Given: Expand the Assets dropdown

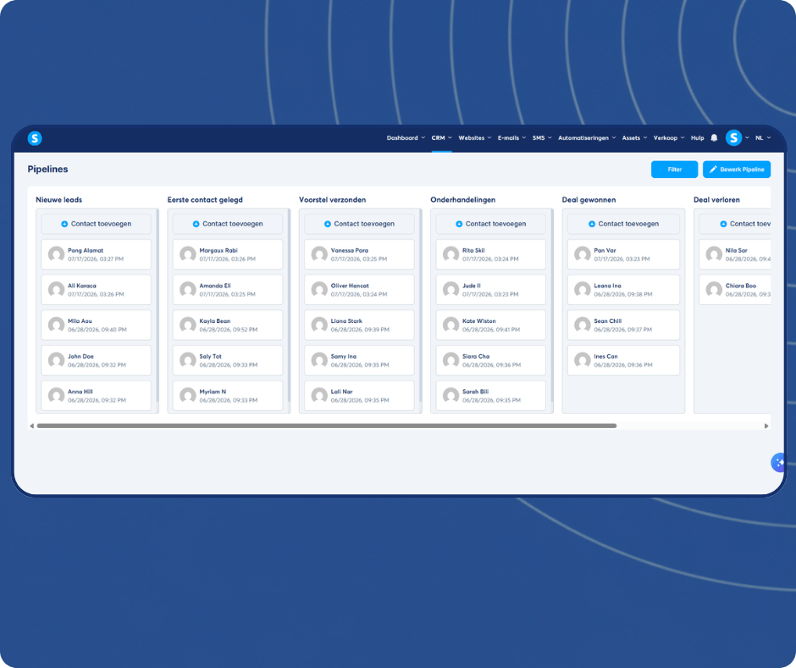Looking at the screenshot, I should click(x=634, y=138).
